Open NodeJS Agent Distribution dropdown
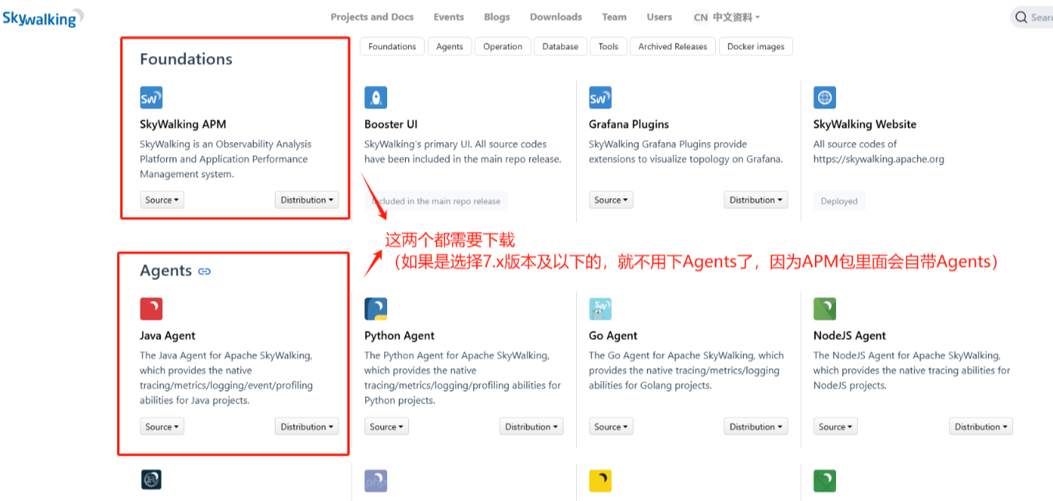 tap(980, 427)
